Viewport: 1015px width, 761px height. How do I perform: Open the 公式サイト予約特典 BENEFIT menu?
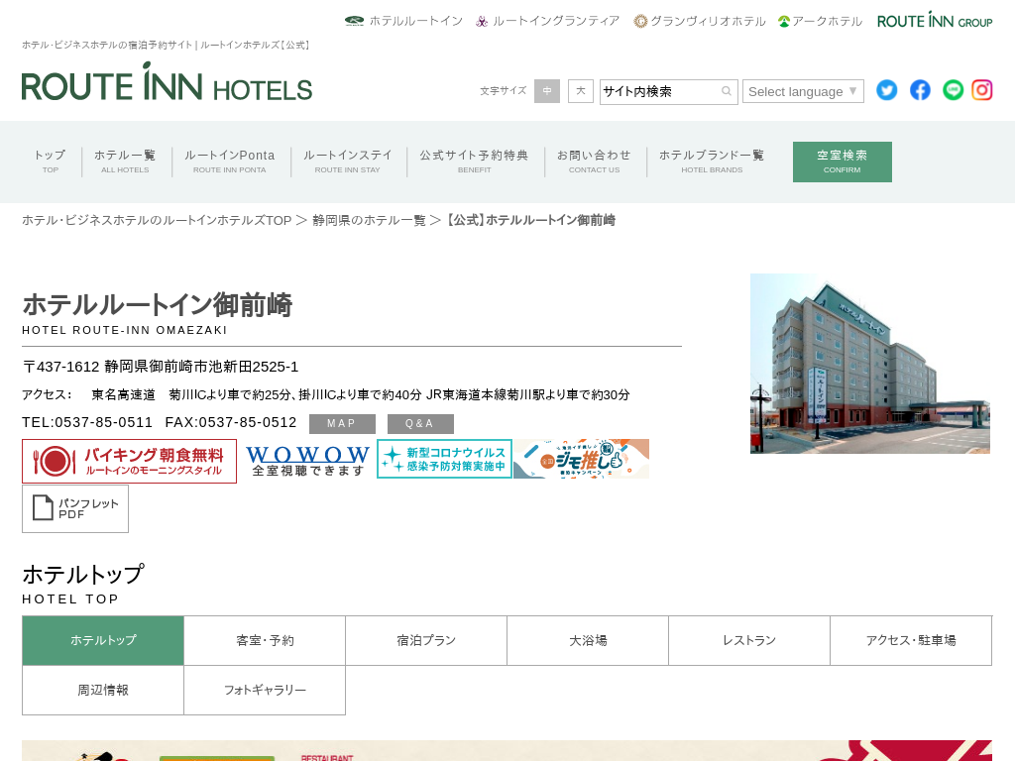click(x=475, y=162)
